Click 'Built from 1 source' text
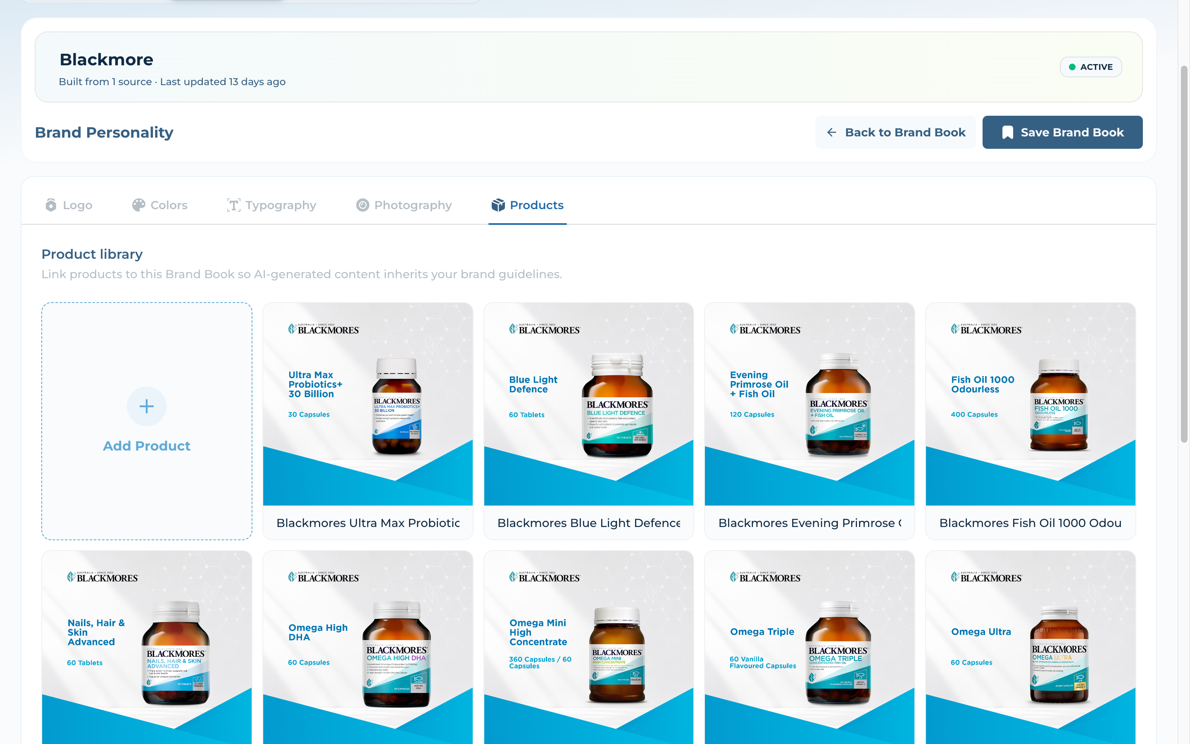1190x744 pixels. click(x=105, y=82)
